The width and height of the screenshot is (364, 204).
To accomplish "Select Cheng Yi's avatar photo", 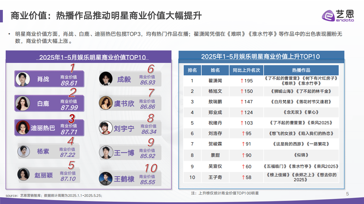I will tap(106, 79).
